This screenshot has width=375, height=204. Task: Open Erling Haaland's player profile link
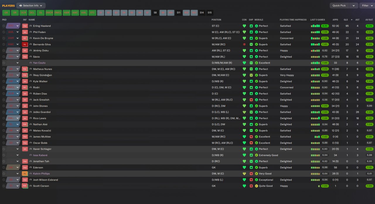point(42,26)
